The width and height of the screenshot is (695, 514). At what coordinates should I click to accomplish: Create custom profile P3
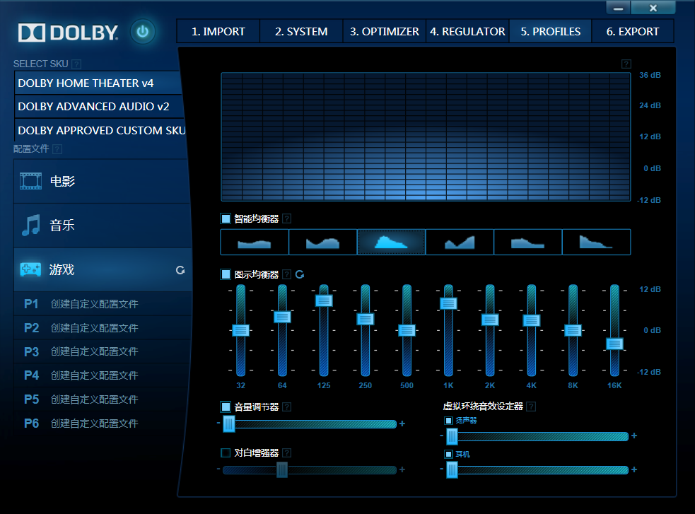pyautogui.click(x=103, y=351)
